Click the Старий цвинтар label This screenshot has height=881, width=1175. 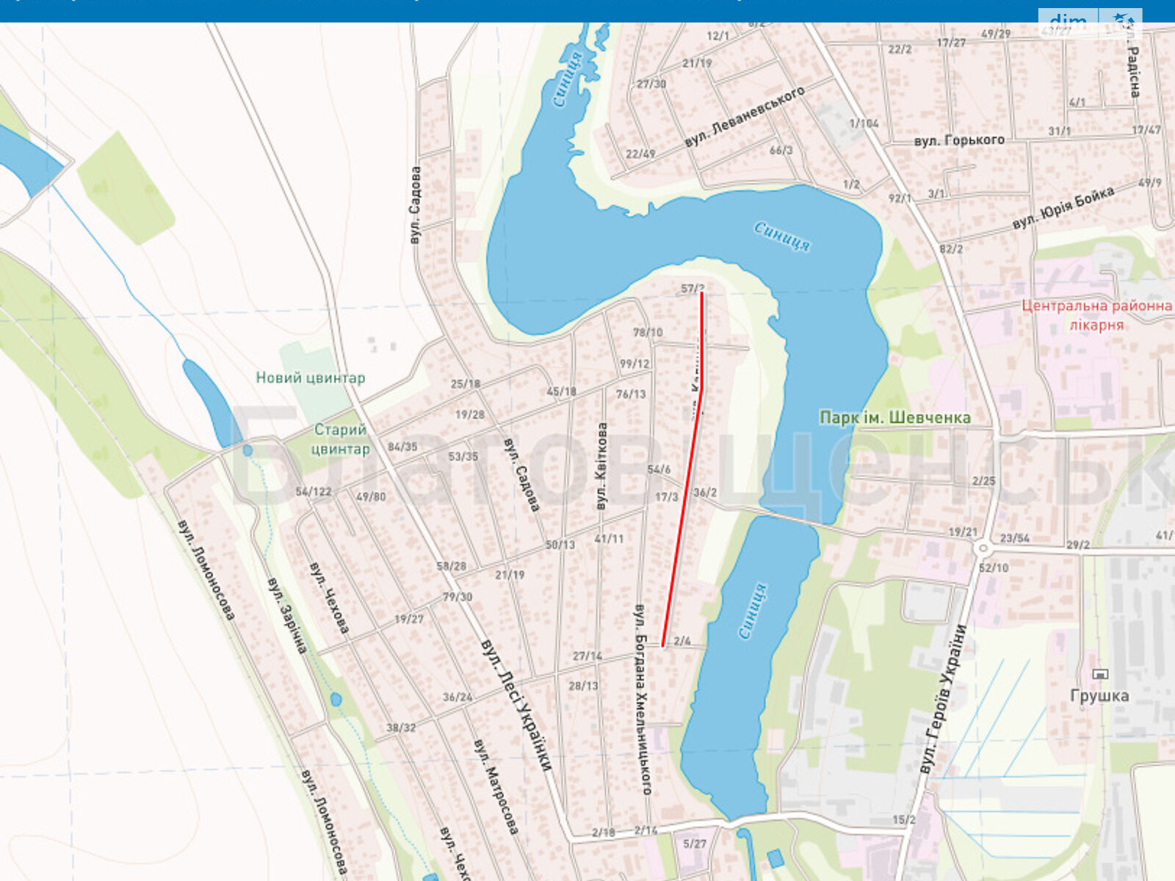(339, 439)
